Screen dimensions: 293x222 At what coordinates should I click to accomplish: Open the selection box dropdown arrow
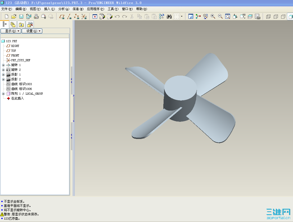182,16
